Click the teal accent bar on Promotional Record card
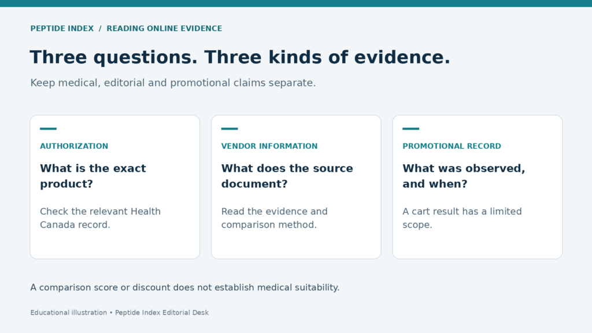 tap(411, 129)
